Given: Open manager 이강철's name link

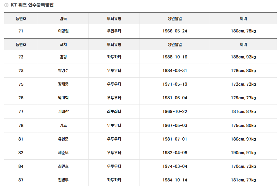Looking at the screenshot, I should click(63, 31).
